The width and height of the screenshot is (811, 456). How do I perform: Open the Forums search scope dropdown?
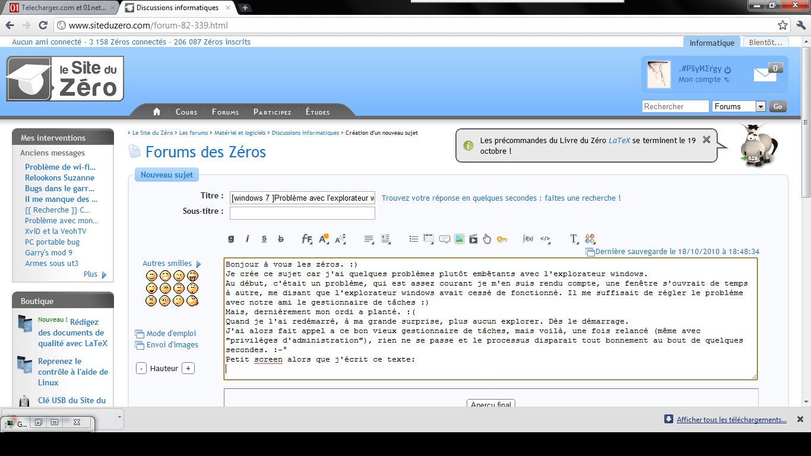[x=739, y=106]
